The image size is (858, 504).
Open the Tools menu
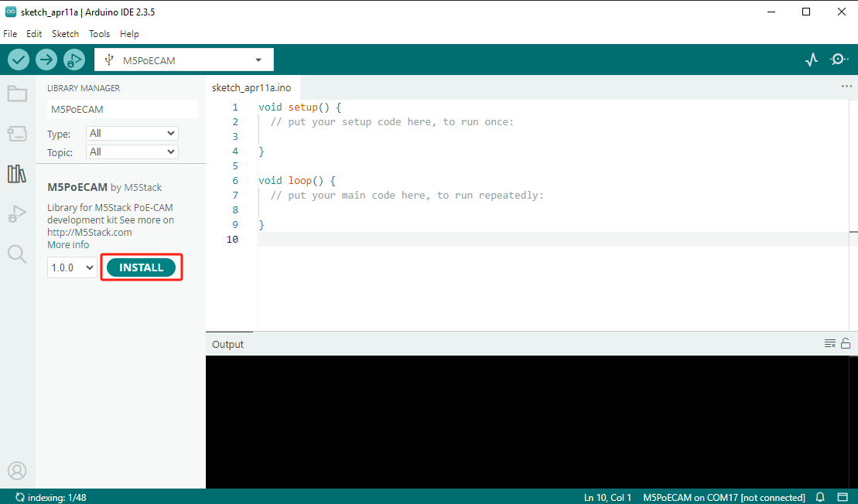tap(99, 34)
